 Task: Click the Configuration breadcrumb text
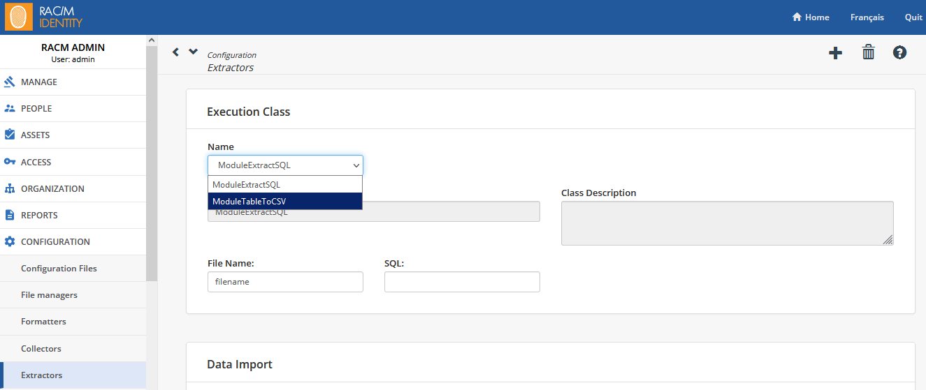coord(232,55)
